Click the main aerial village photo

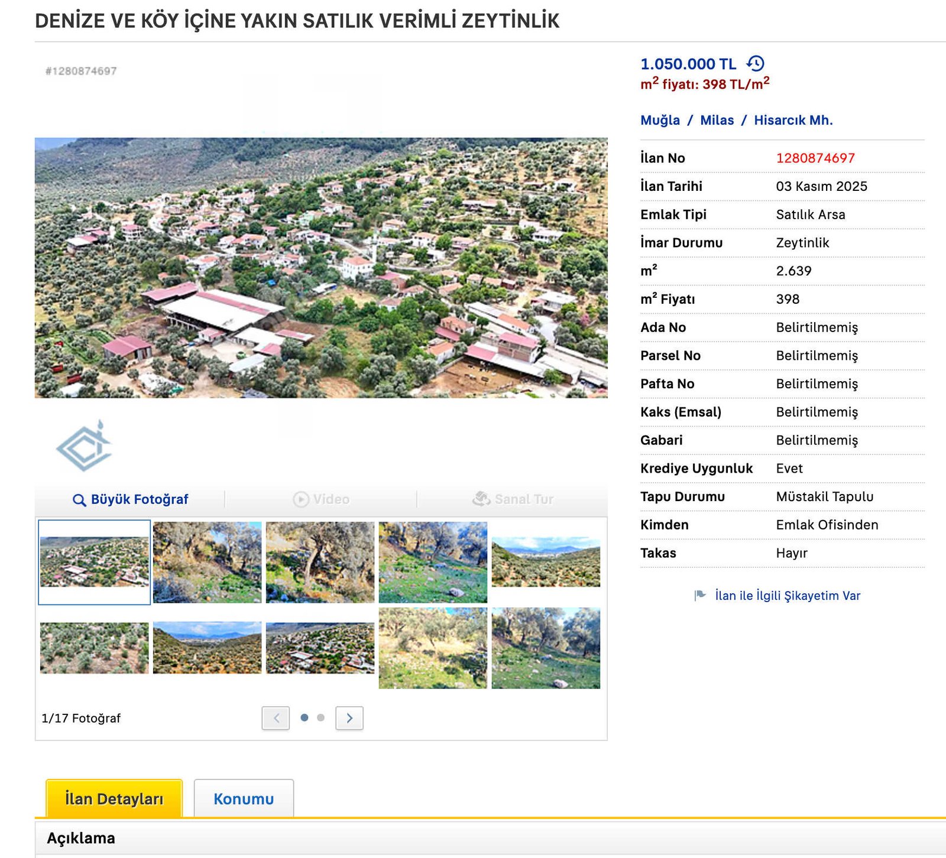321,268
